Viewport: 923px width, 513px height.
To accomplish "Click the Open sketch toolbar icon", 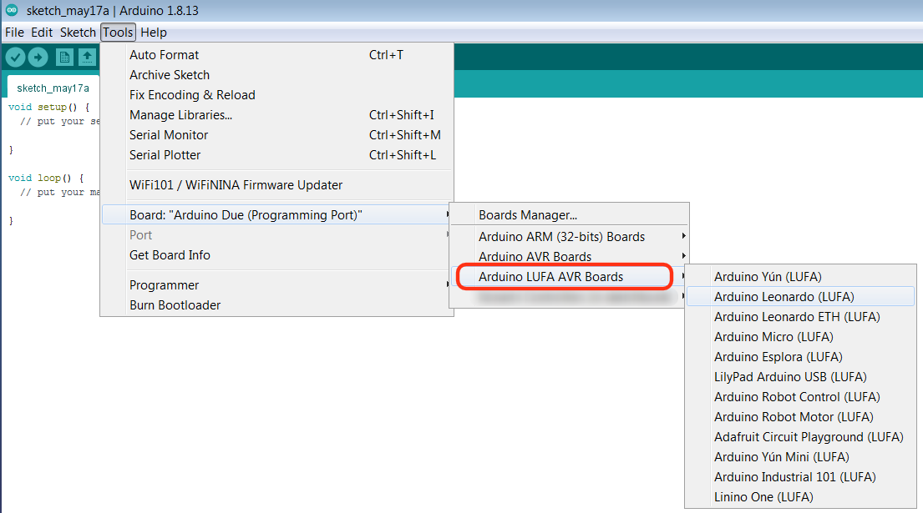I will pos(87,57).
